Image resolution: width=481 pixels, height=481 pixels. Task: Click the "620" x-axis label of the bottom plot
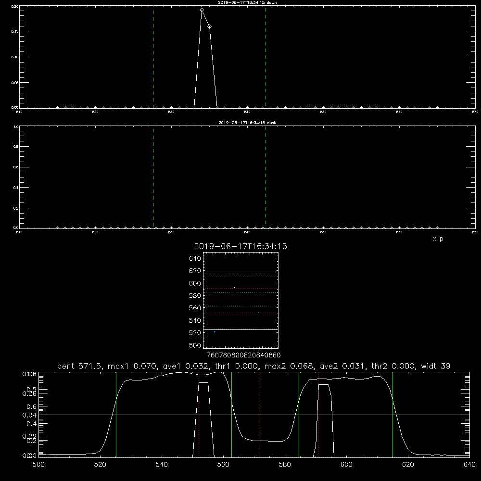[408, 465]
